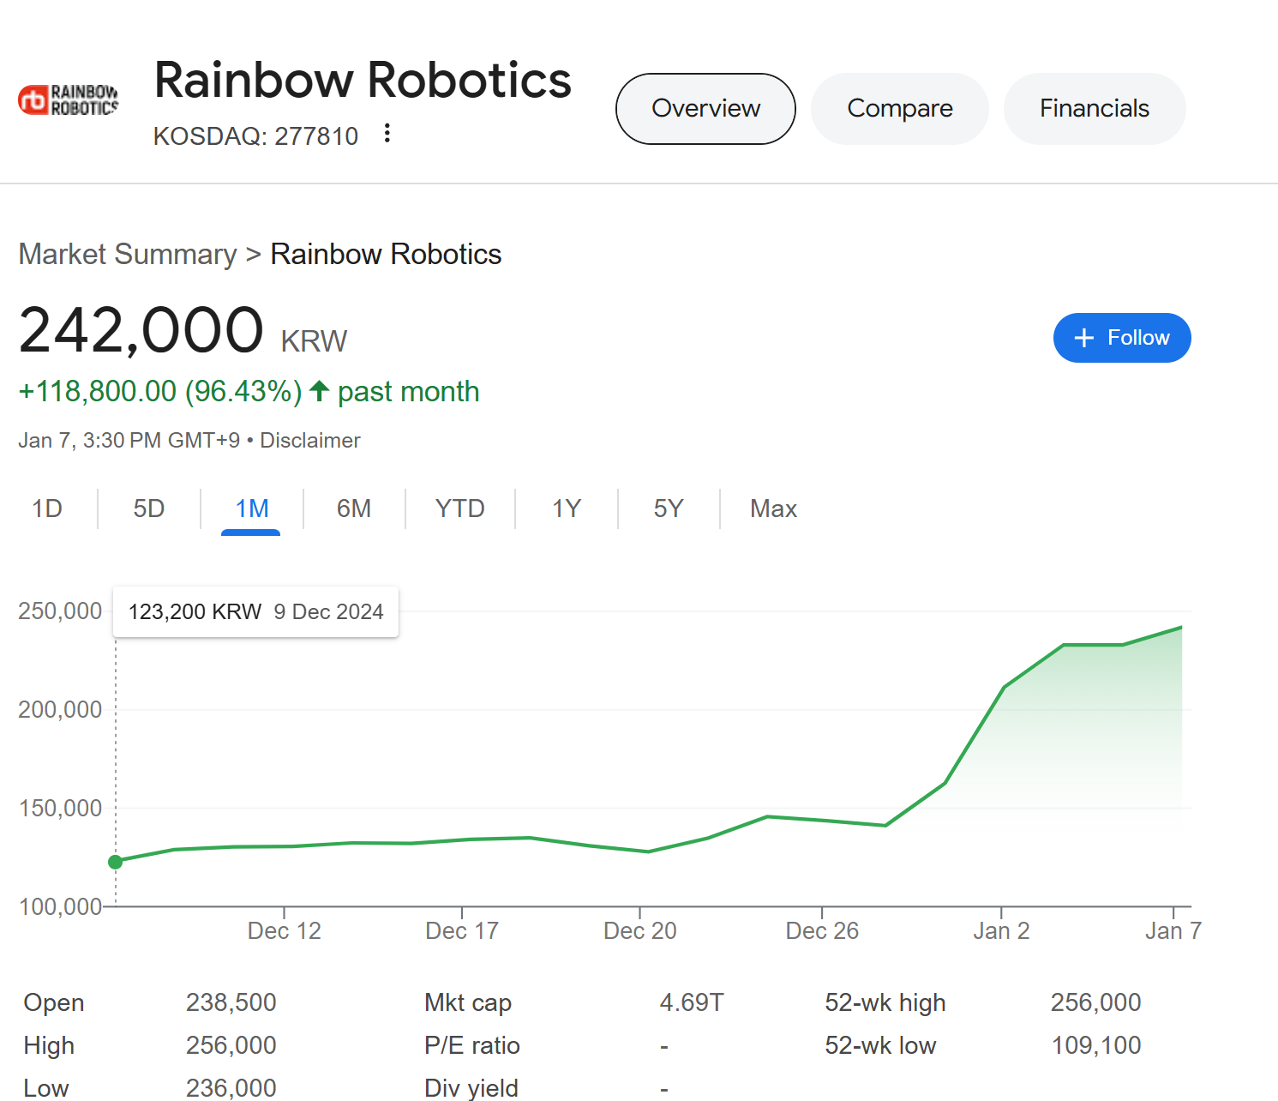Viewport: 1278px width, 1101px height.
Task: Click the Jan 2 axis label
Action: (1001, 931)
